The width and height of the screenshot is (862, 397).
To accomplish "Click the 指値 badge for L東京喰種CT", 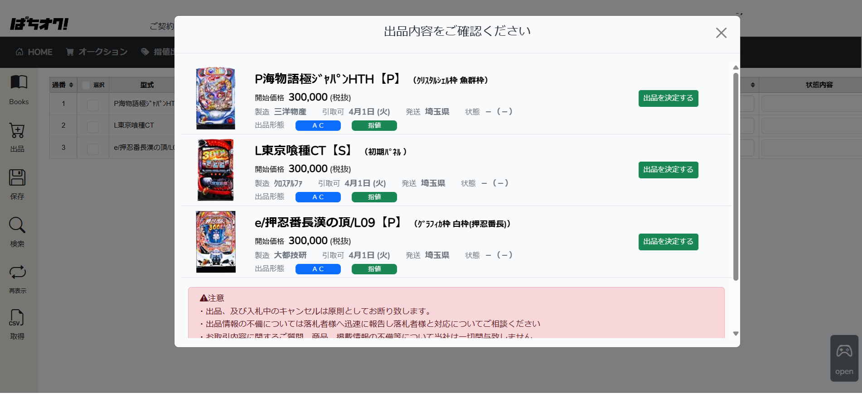I will (x=374, y=197).
